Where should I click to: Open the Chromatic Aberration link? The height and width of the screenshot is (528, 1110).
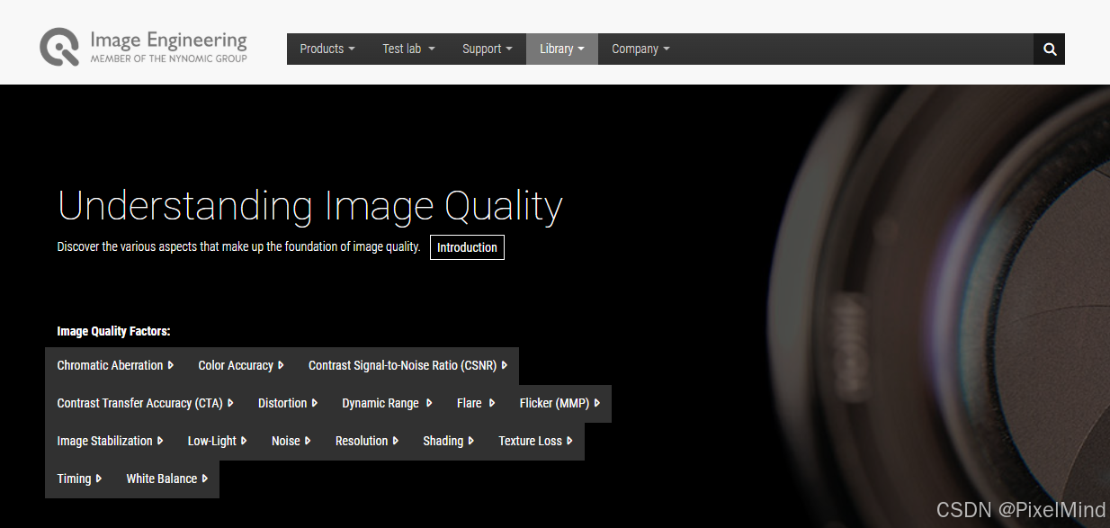click(x=115, y=365)
